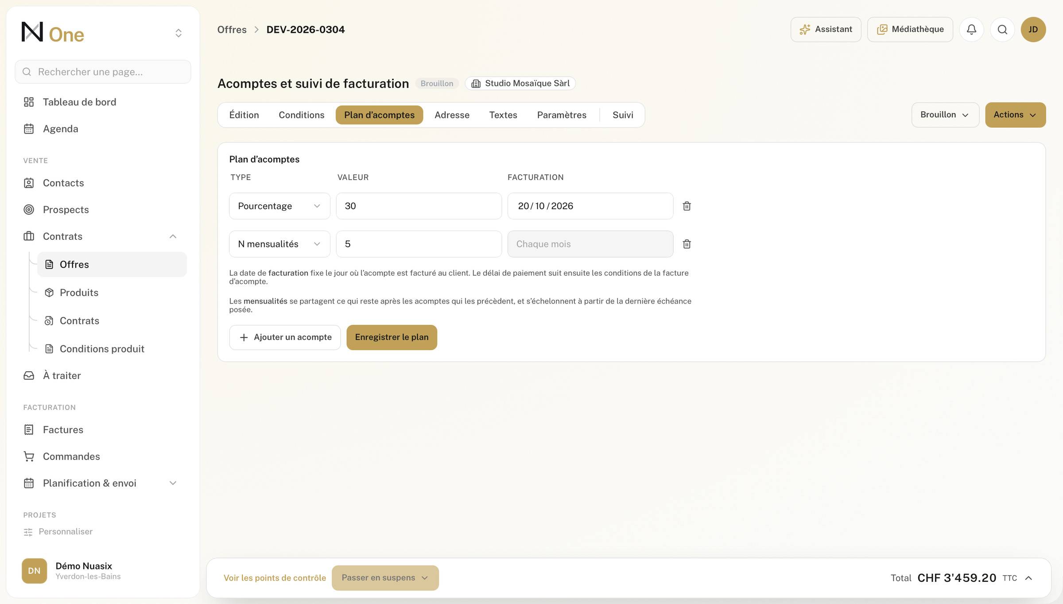Screen dimensions: 1063x604
Task: Click the value field containing 30
Action: tap(419, 206)
